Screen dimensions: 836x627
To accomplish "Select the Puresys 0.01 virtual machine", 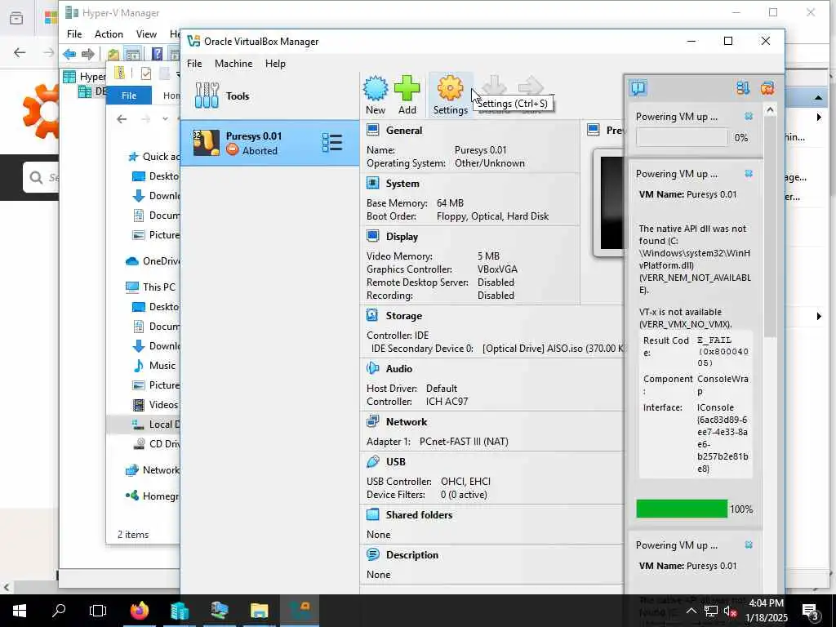I will (x=269, y=143).
